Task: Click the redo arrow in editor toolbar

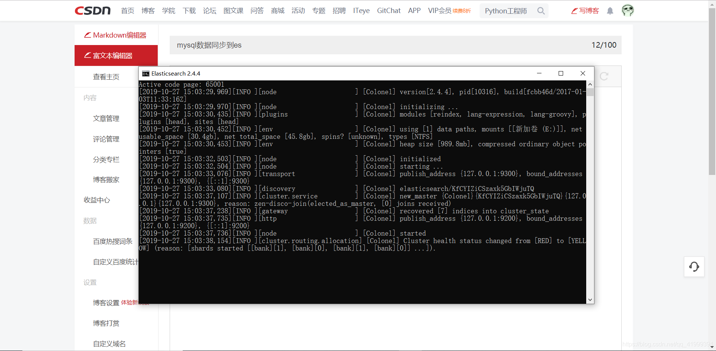Action: (604, 76)
